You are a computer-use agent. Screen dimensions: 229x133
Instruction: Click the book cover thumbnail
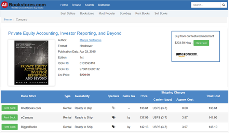tap(31, 63)
